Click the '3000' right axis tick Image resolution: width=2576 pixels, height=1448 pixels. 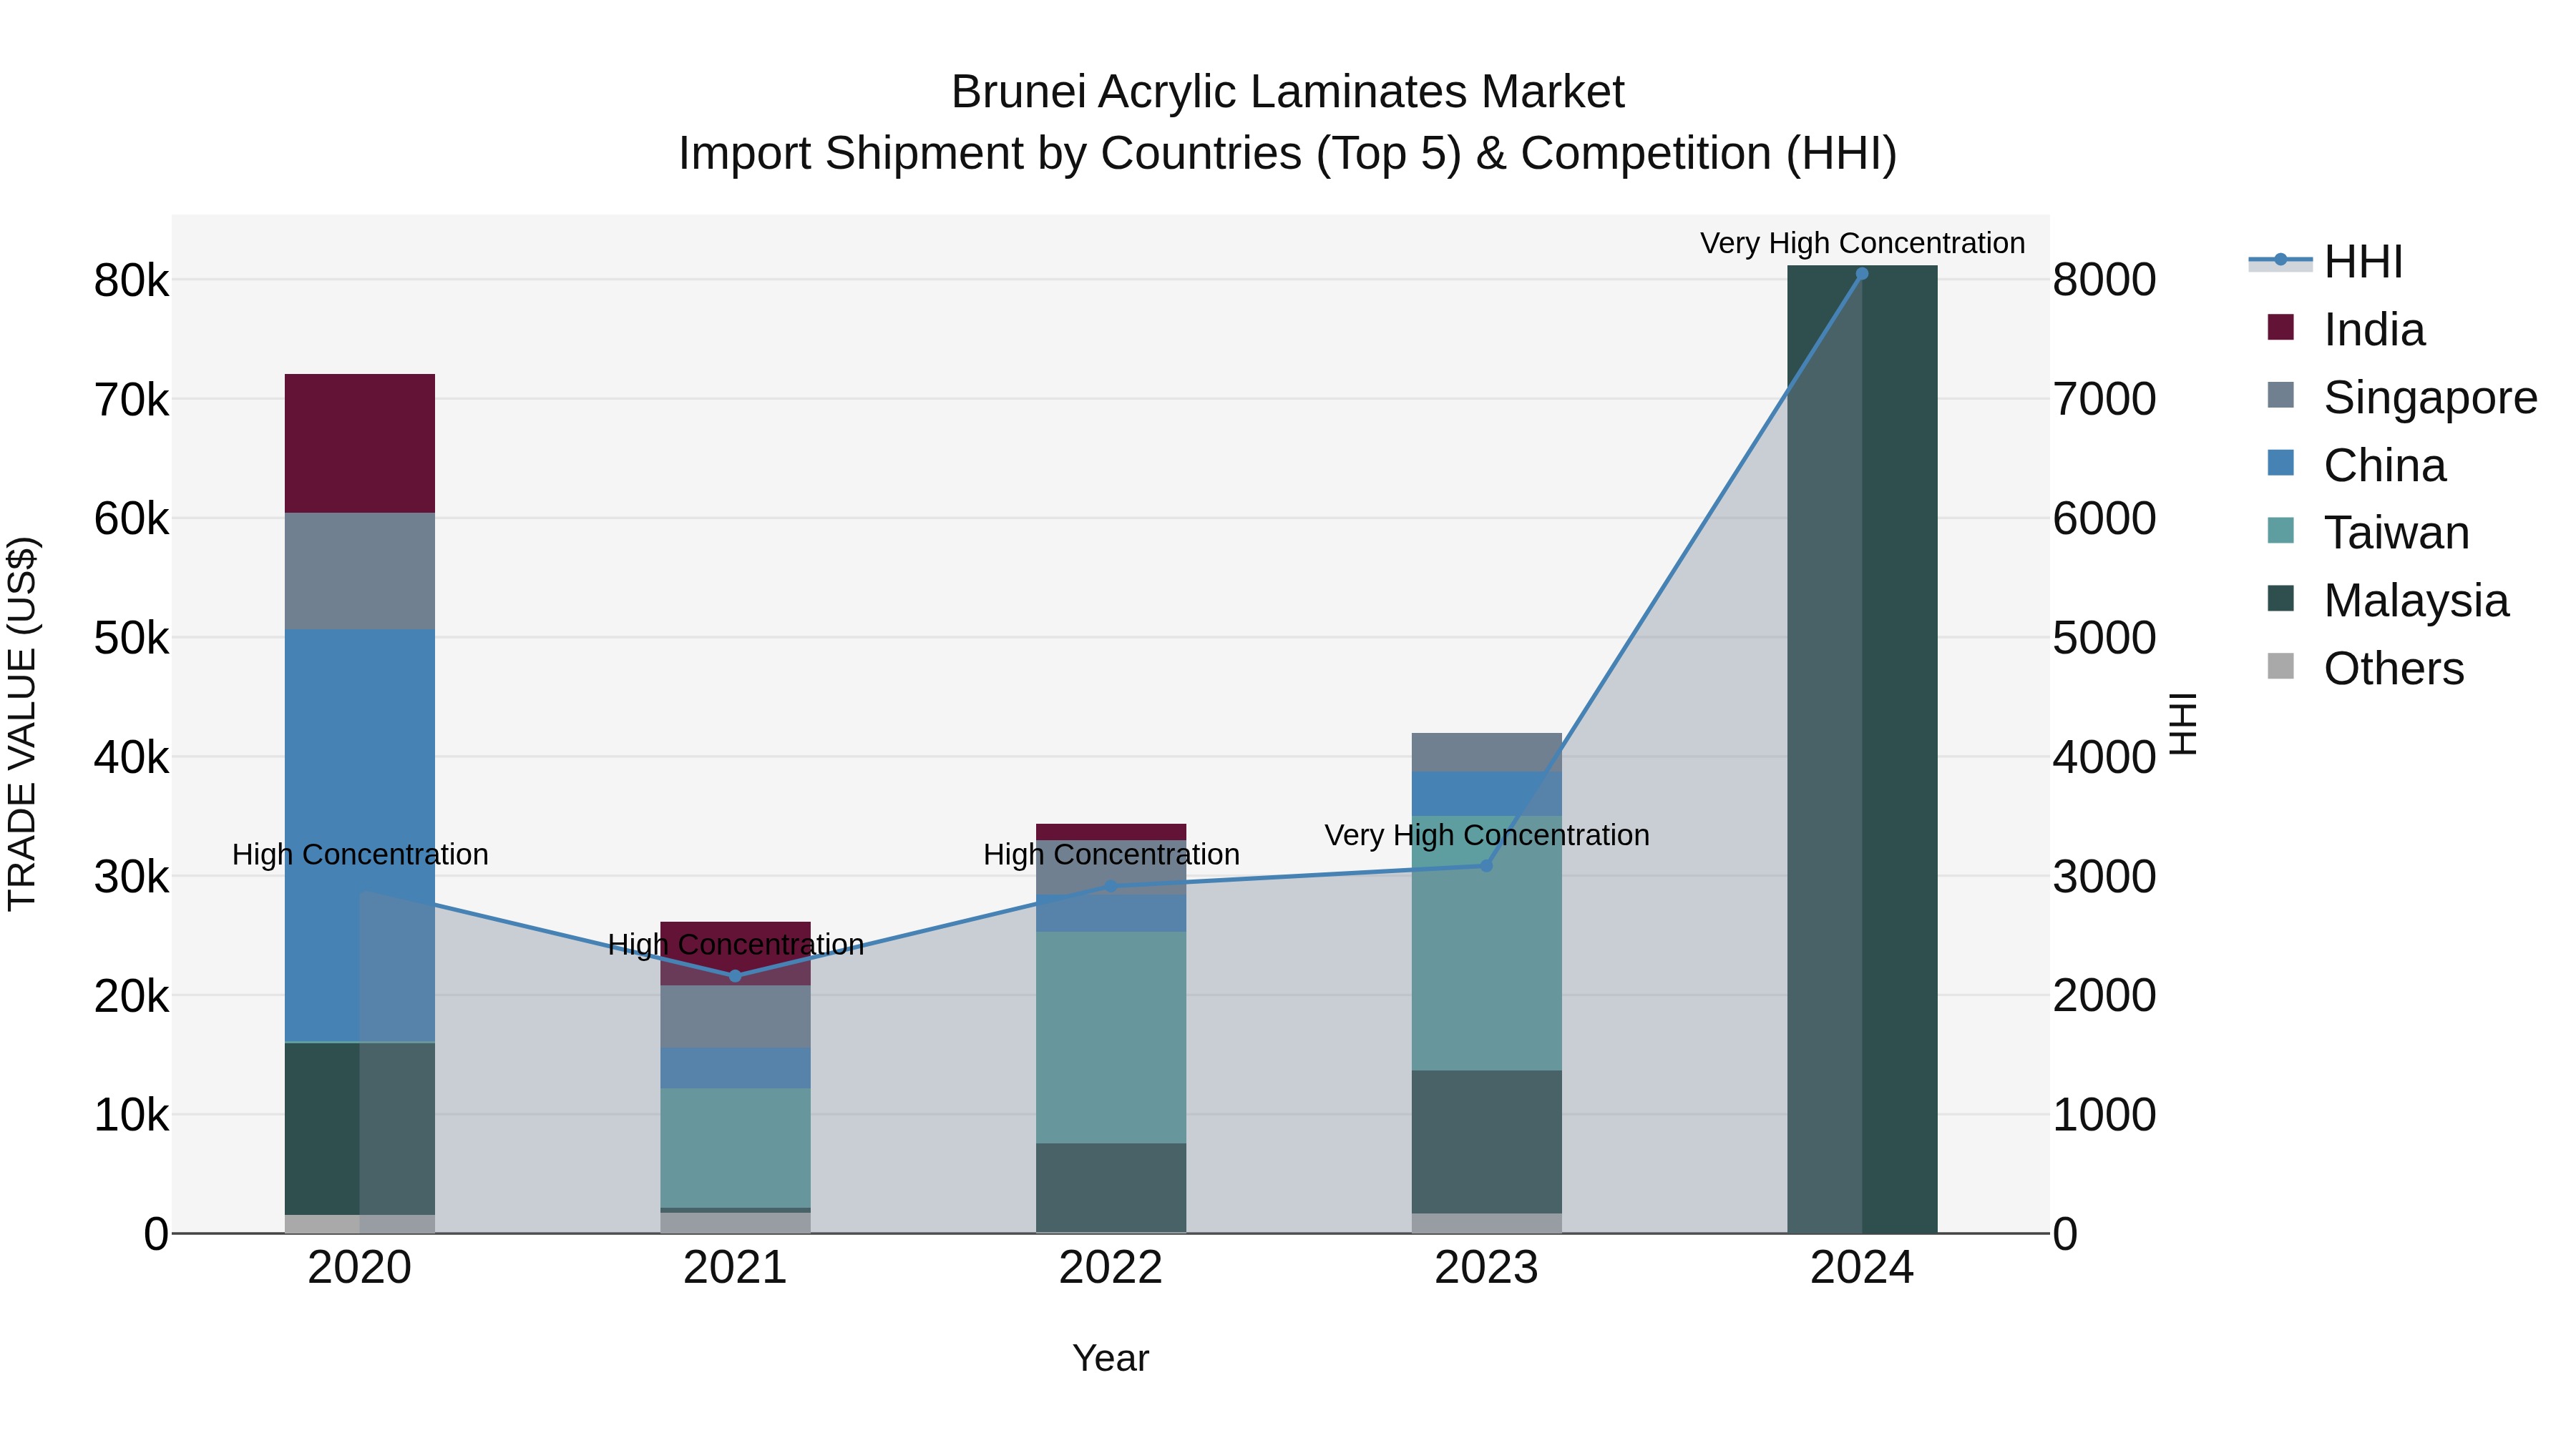tap(2105, 877)
